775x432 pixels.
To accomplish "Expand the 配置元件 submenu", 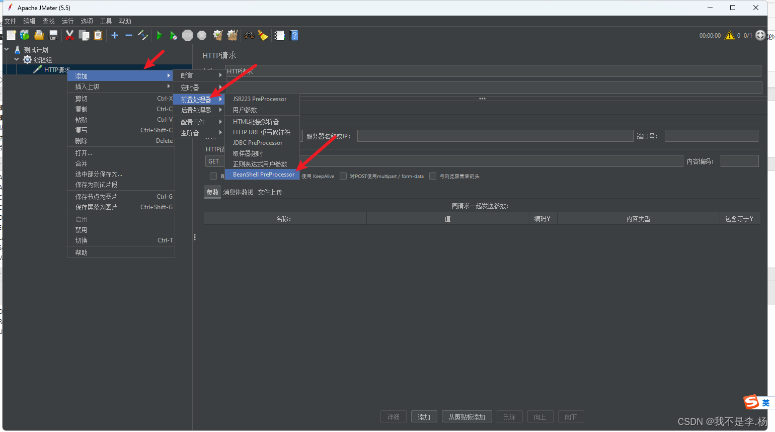I will 199,122.
